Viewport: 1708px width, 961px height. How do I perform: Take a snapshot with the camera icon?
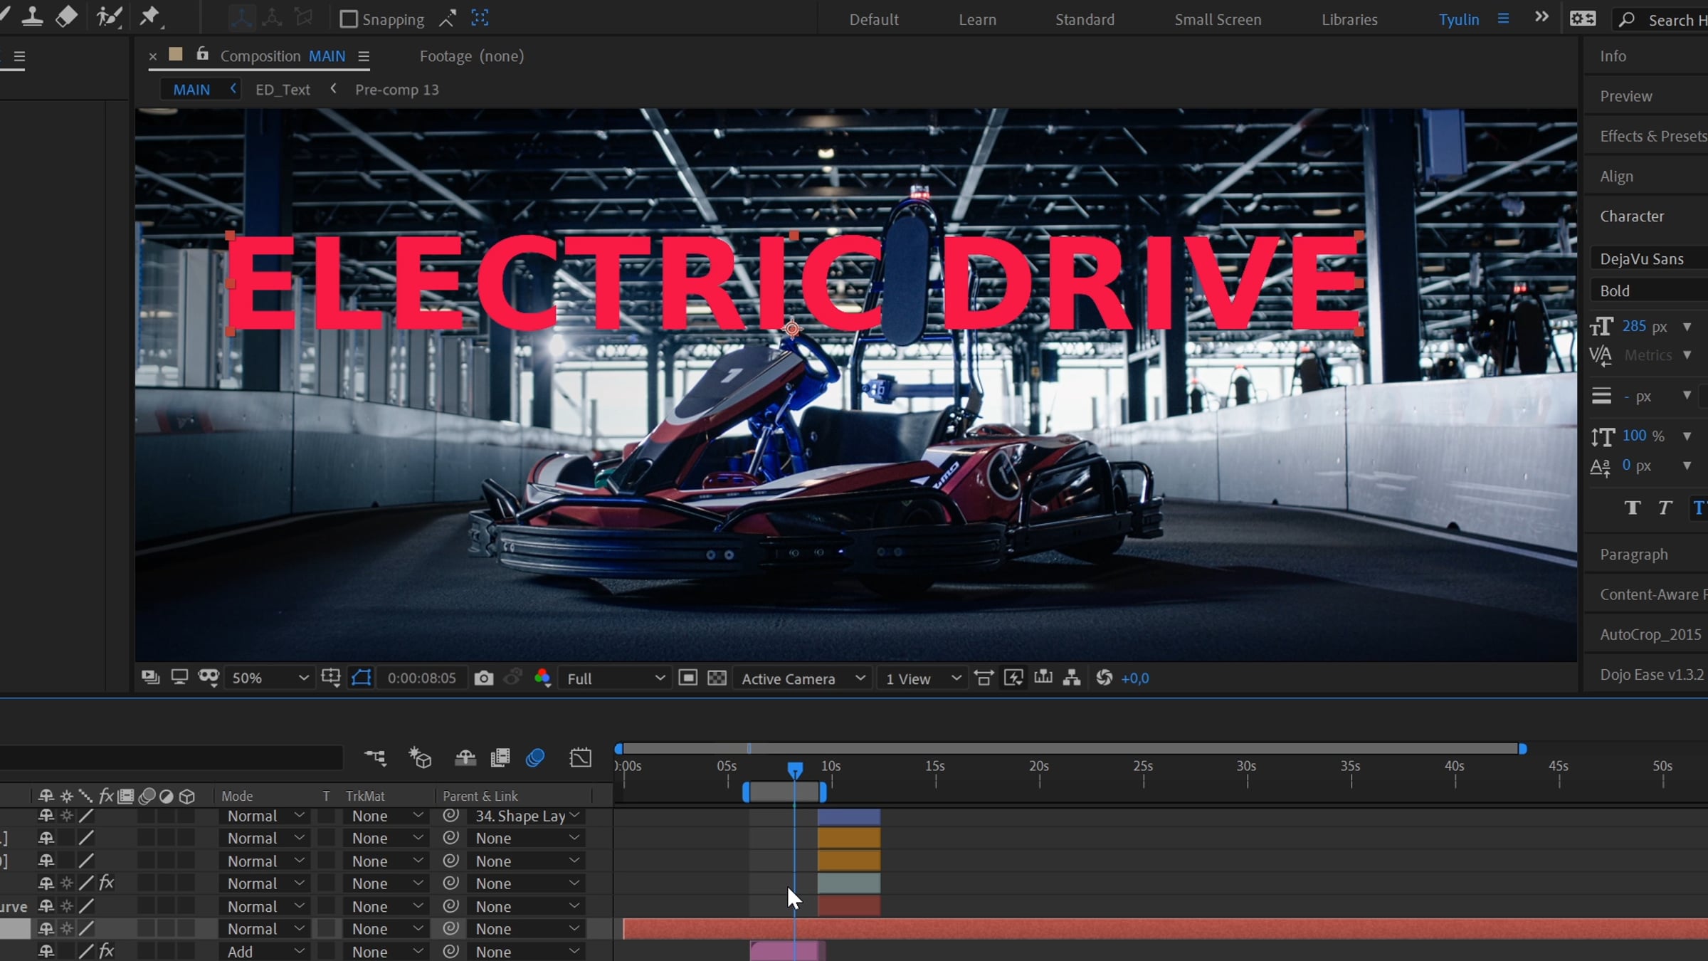pos(484,678)
